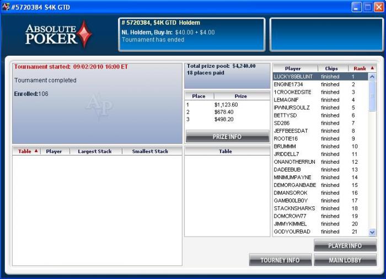Click the Place column header

200,96
